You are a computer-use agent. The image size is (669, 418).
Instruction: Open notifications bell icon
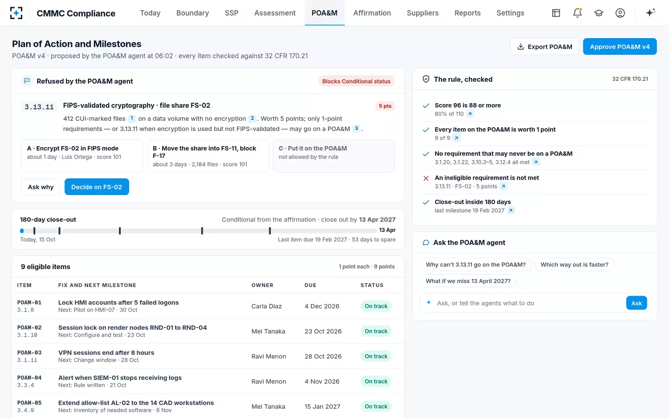[x=577, y=13]
